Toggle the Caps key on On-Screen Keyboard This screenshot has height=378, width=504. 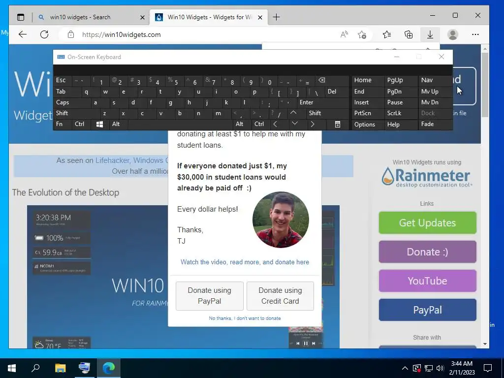pyautogui.click(x=72, y=102)
